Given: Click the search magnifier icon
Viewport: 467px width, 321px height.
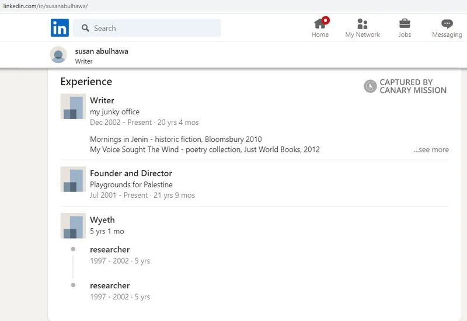Looking at the screenshot, I should coord(85,28).
